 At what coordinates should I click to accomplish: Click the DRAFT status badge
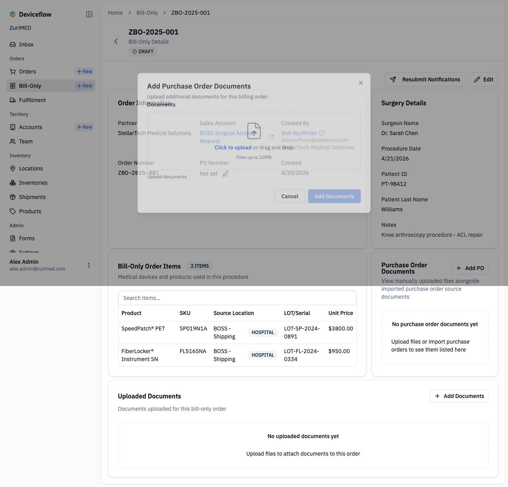(143, 52)
